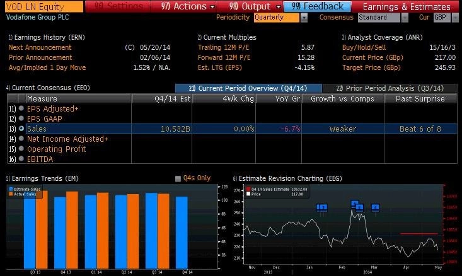The height and width of the screenshot is (276, 462).
Task: Click the Past Surprise column header
Action: 420,99
